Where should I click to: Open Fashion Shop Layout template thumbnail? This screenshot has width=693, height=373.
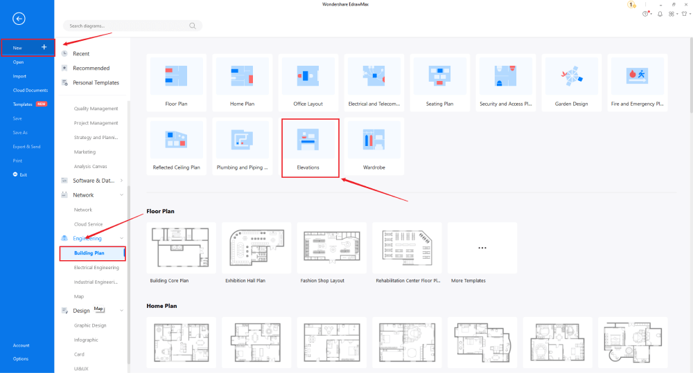coord(331,248)
